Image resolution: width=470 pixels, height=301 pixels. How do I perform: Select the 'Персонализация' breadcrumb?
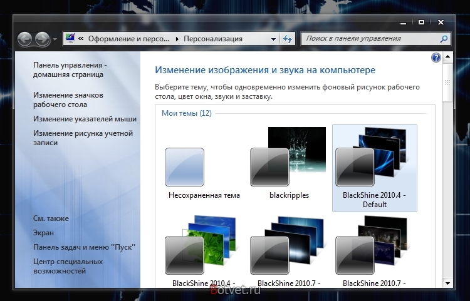point(213,39)
